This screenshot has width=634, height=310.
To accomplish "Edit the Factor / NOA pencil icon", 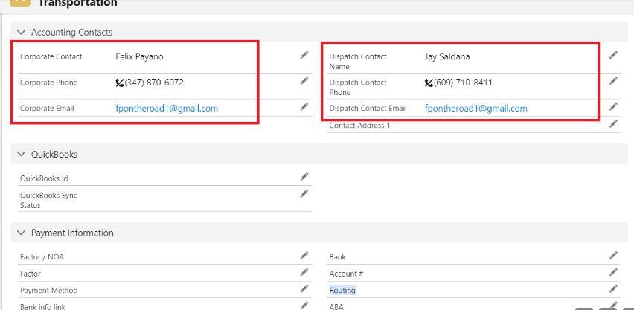I will (x=304, y=256).
